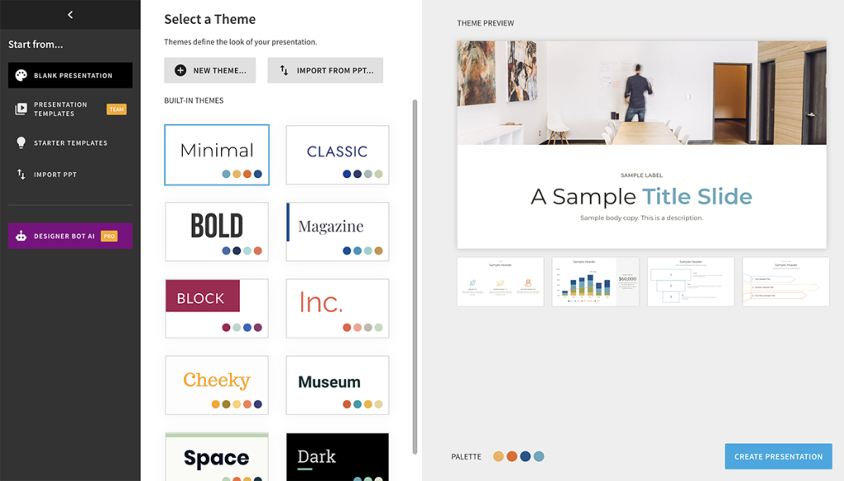Click the Import From PPT button
The width and height of the screenshot is (844, 481).
325,70
